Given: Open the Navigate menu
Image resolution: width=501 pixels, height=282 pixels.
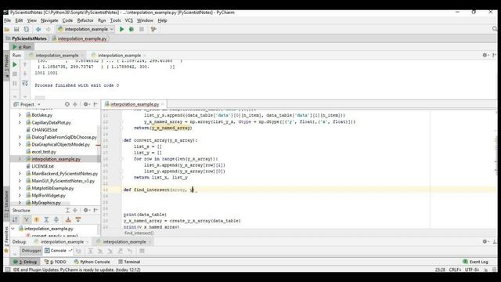Looking at the screenshot, I should [49, 20].
